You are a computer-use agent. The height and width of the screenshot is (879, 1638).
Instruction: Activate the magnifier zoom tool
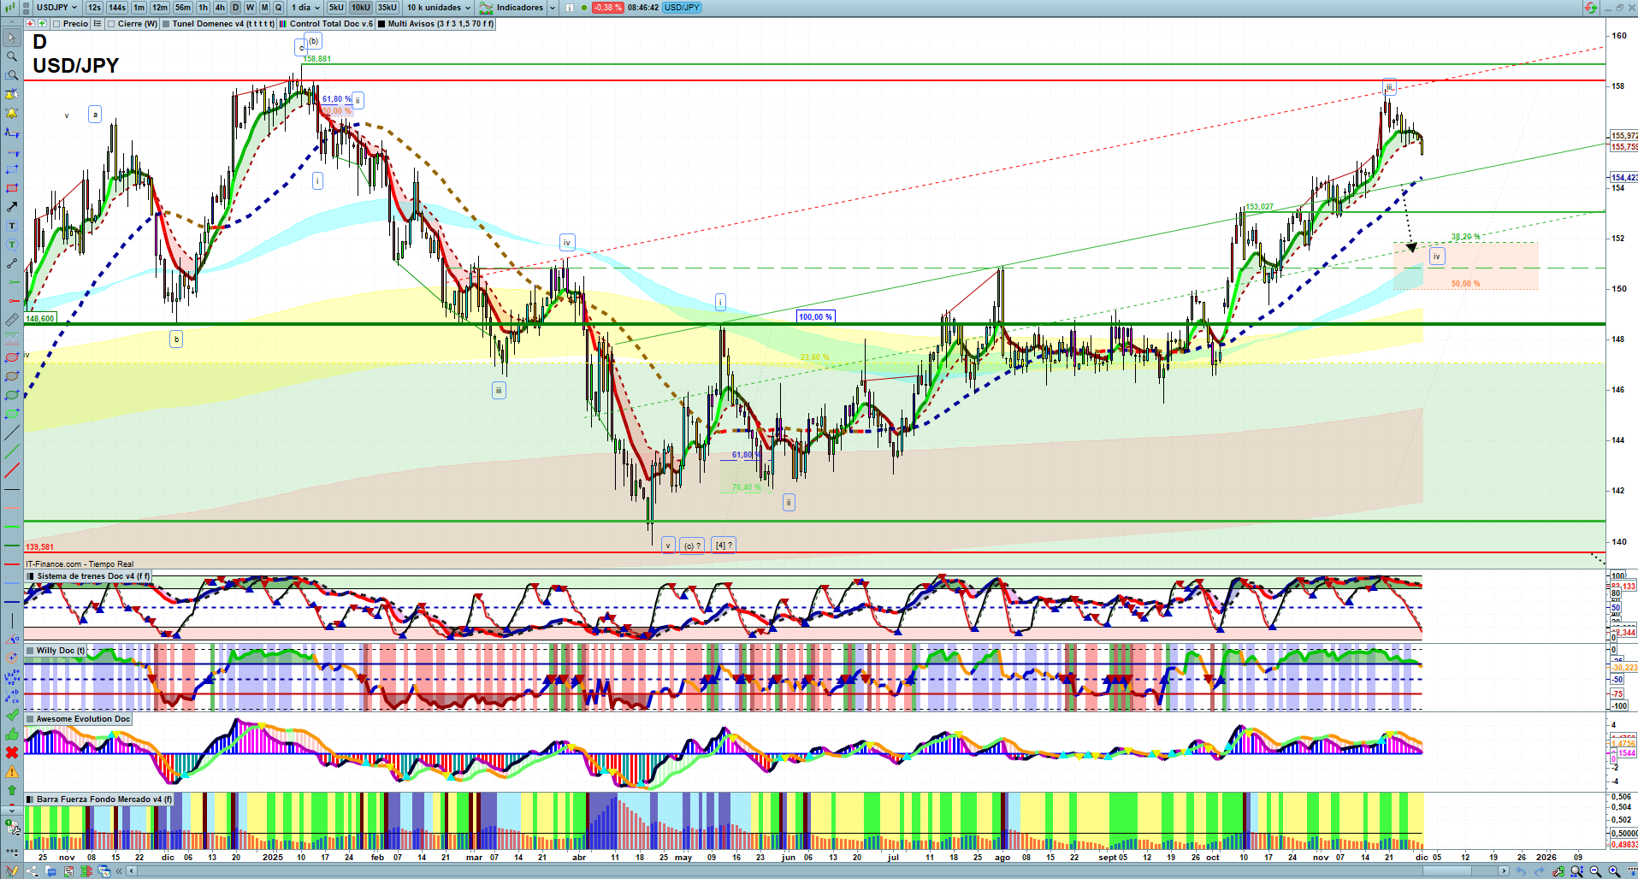click(11, 56)
